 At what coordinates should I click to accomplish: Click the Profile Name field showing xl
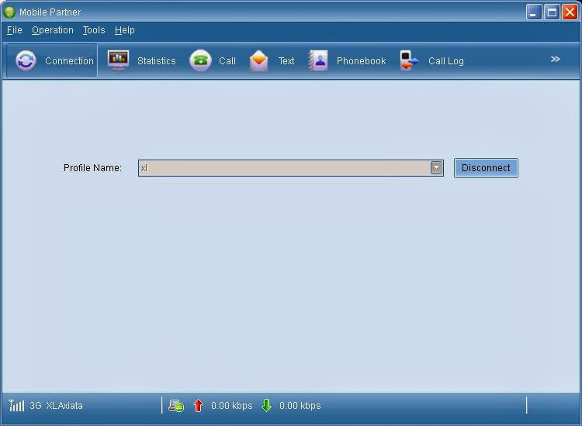pos(291,168)
